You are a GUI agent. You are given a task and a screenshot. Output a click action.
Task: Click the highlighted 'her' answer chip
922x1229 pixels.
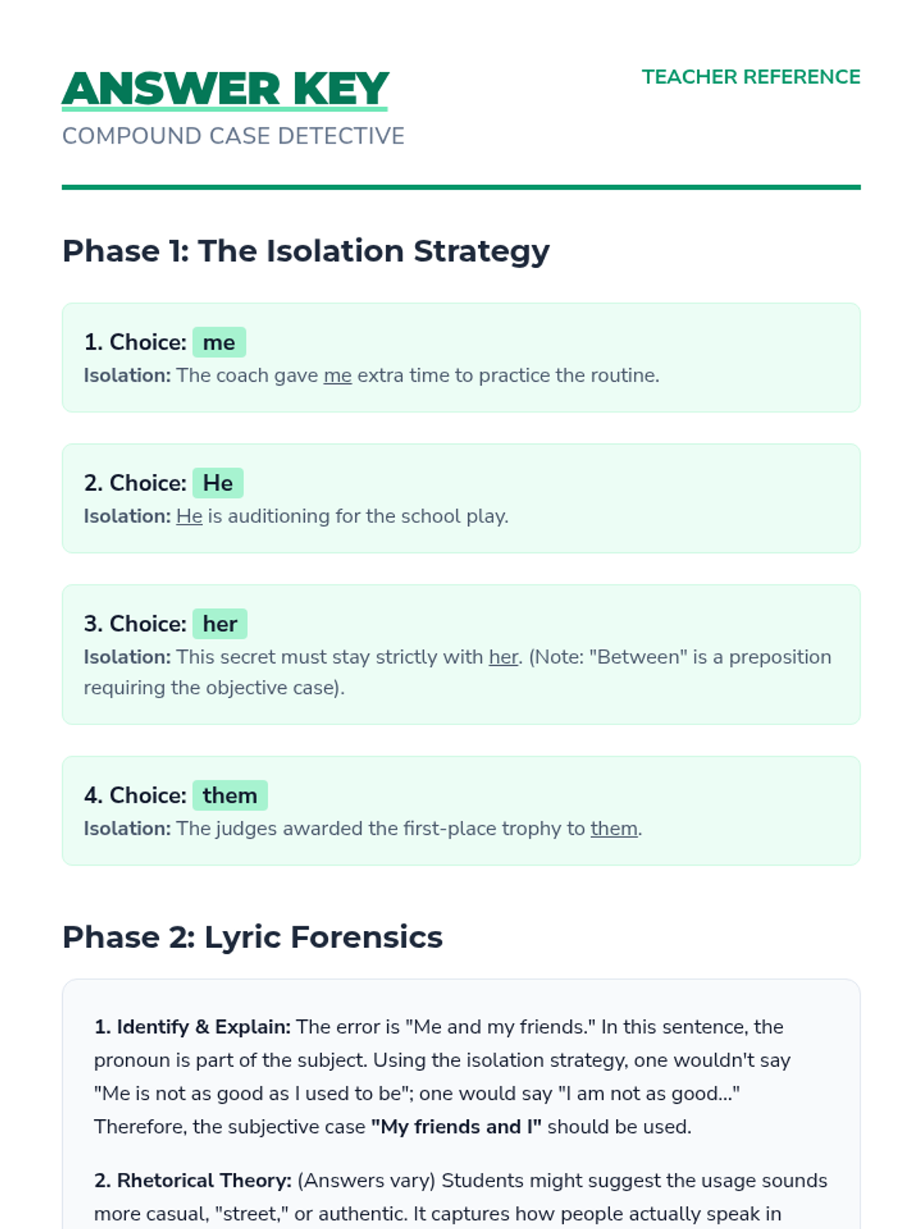point(220,624)
